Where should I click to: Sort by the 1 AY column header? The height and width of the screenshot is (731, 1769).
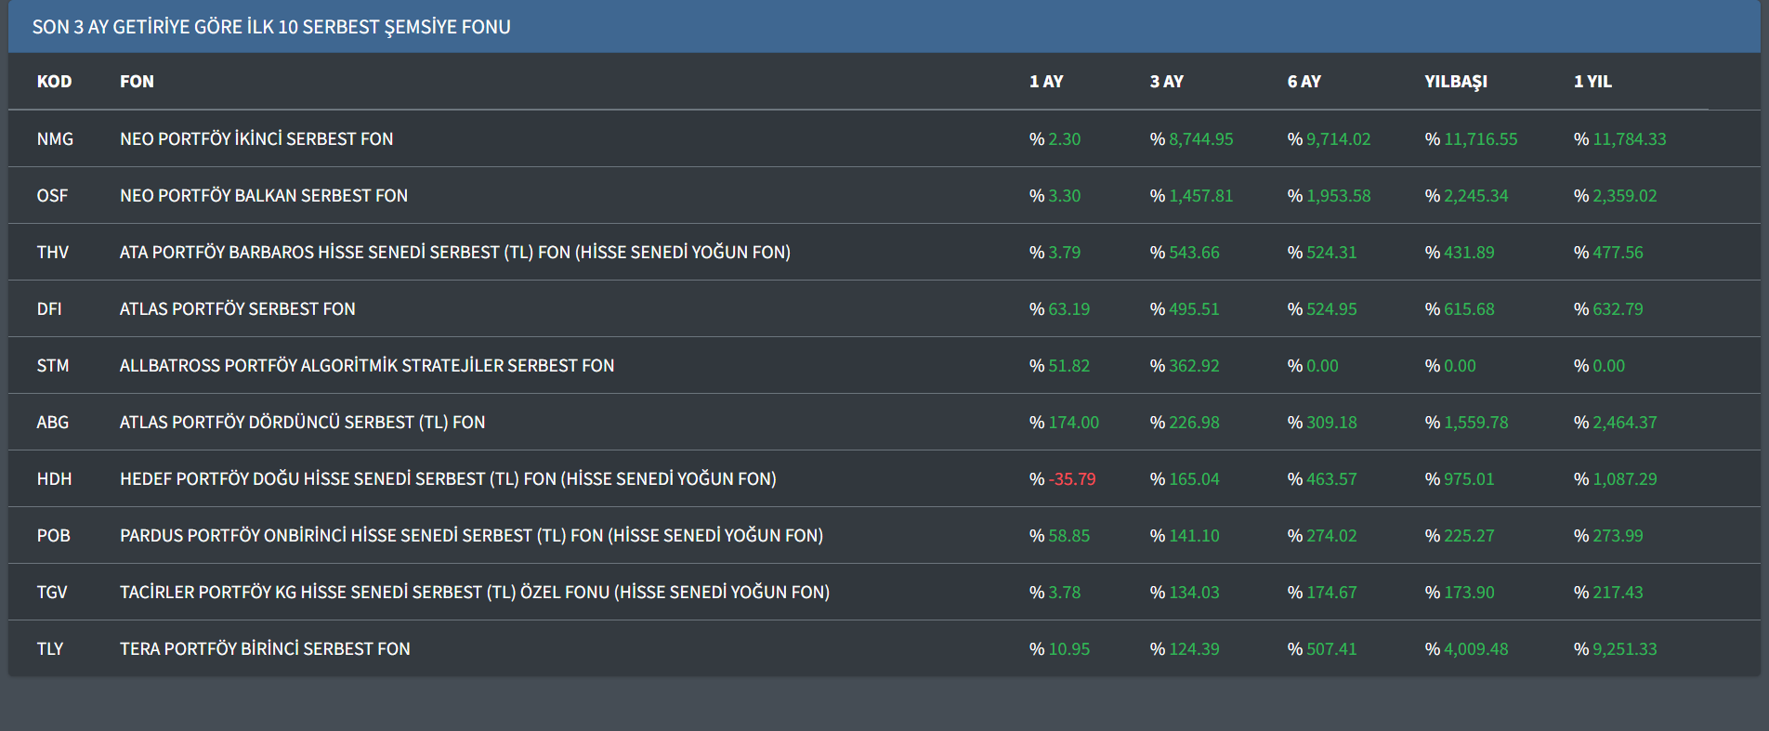(x=1046, y=82)
